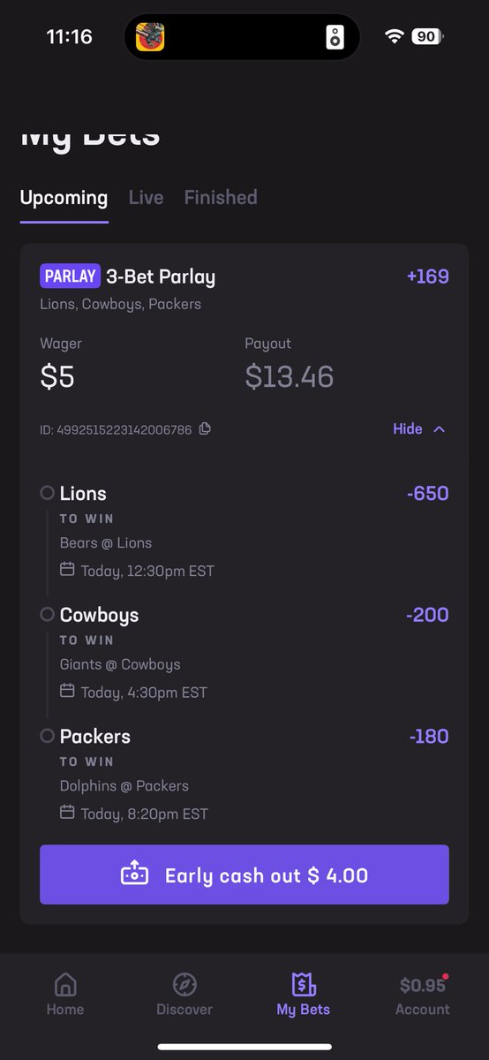Copy the bet ID with copy icon
Image resolution: width=489 pixels, height=1060 pixels.
point(205,429)
